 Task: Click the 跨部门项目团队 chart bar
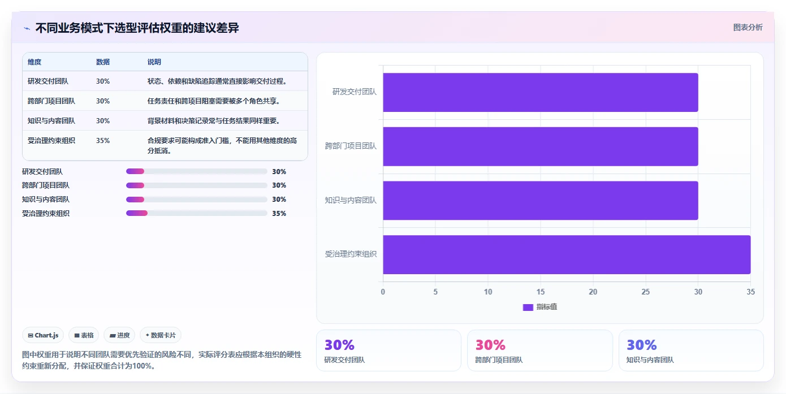click(541, 146)
